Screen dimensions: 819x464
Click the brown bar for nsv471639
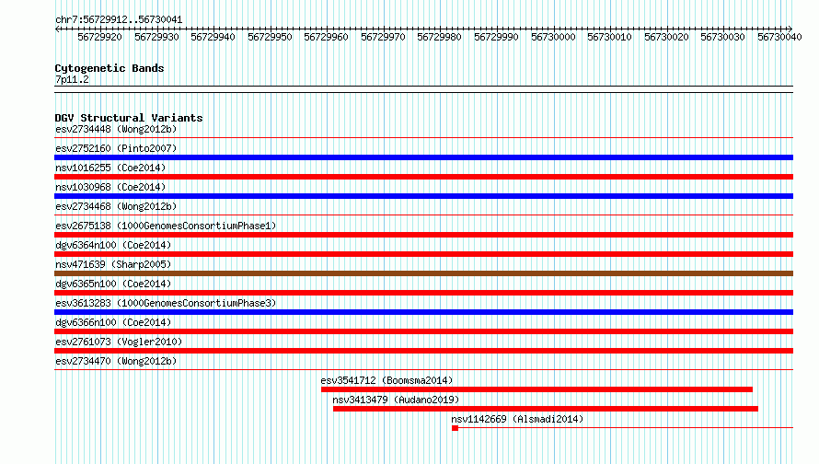pos(423,273)
